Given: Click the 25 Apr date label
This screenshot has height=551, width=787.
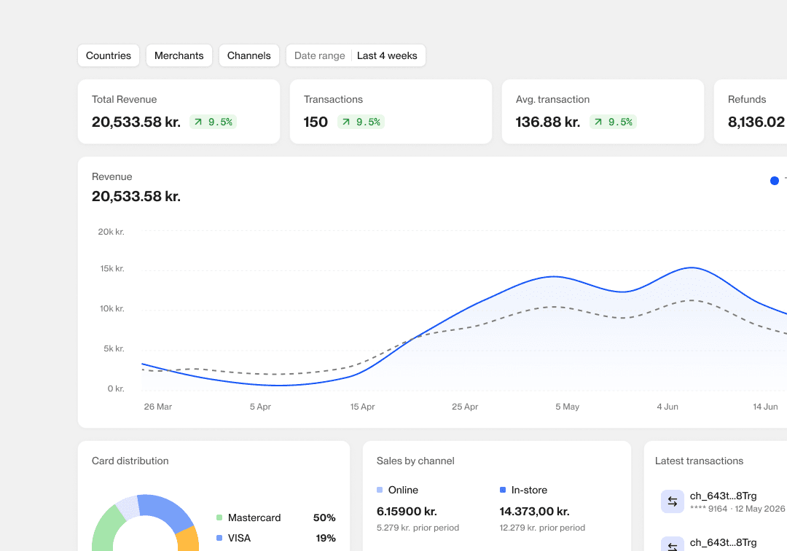Looking at the screenshot, I should [465, 407].
